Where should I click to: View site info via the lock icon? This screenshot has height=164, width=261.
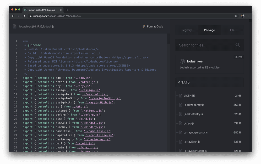pos(30,16)
